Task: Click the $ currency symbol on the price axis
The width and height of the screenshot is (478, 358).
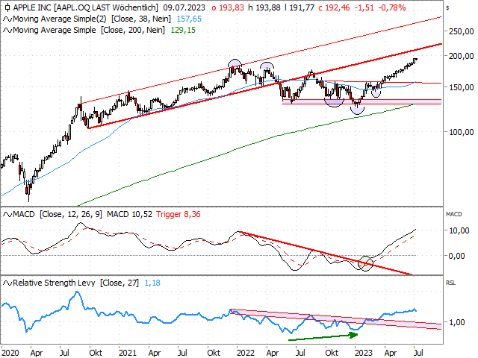Action: click(x=447, y=8)
